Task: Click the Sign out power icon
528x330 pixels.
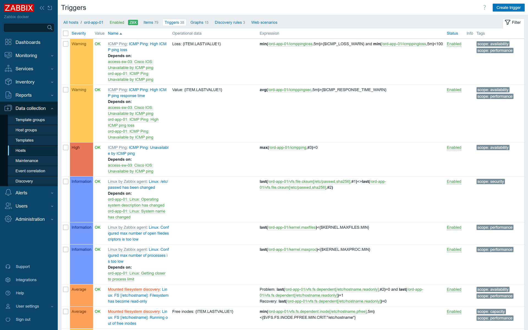Action: (8, 319)
